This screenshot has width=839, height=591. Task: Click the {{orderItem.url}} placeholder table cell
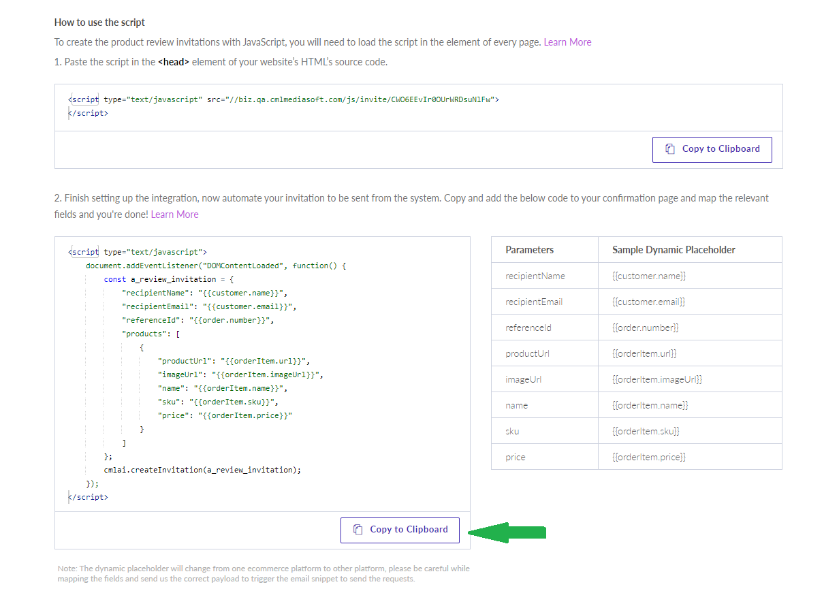[x=690, y=353]
